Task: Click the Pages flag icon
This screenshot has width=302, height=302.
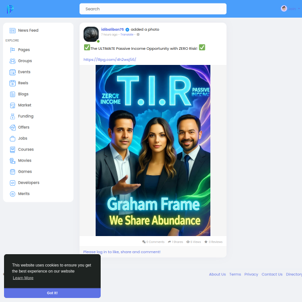Action: [x=13, y=50]
